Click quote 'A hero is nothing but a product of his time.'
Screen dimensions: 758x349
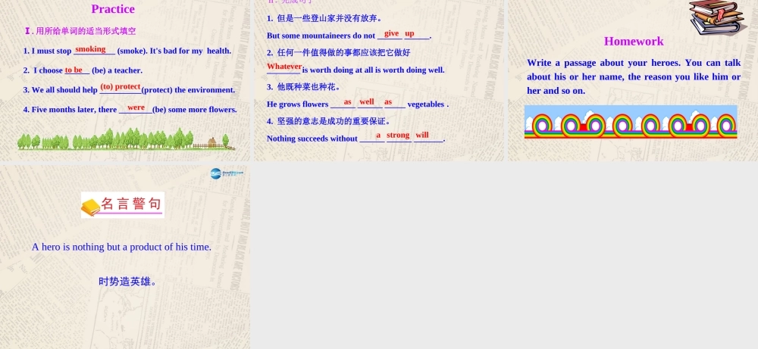tap(121, 247)
